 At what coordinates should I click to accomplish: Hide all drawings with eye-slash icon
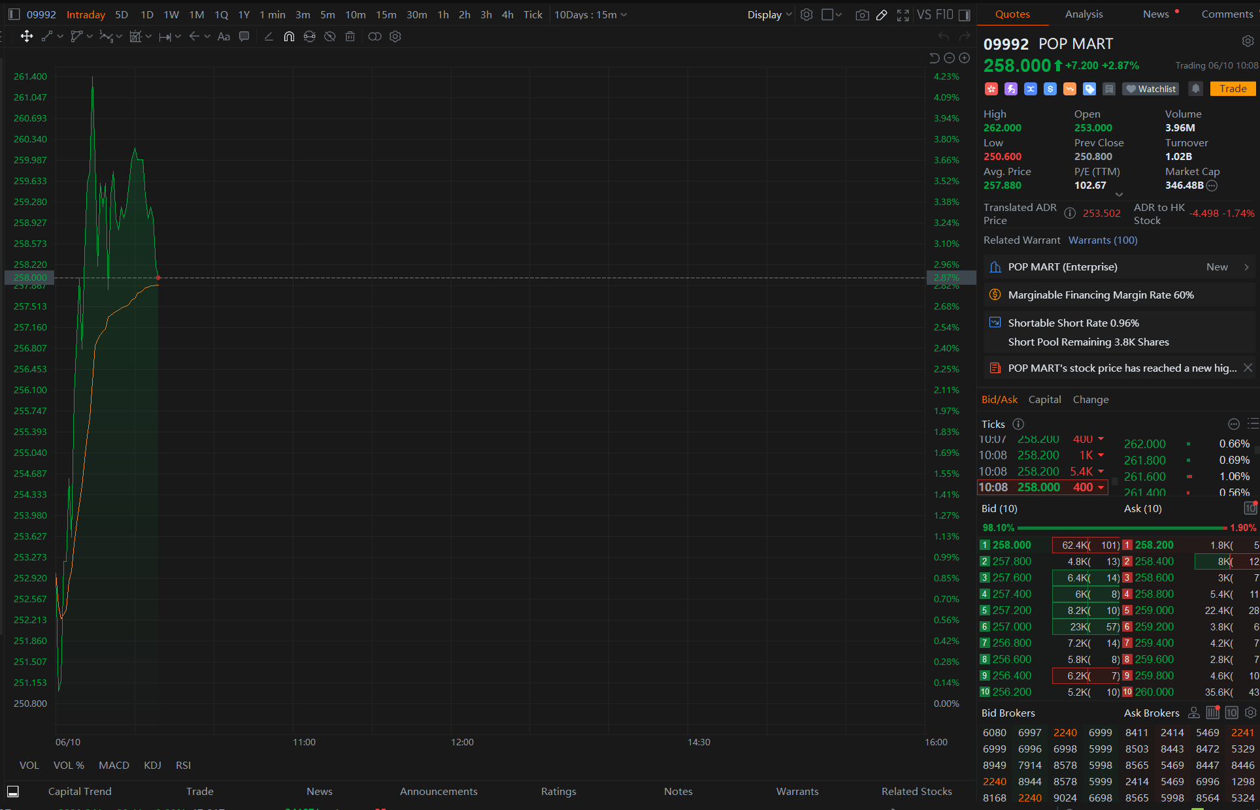coord(330,37)
